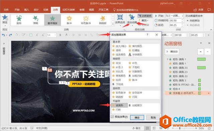214x131 pixels.
Task: Expand the collapsed thumbnail pane arrow
Action: point(4,44)
